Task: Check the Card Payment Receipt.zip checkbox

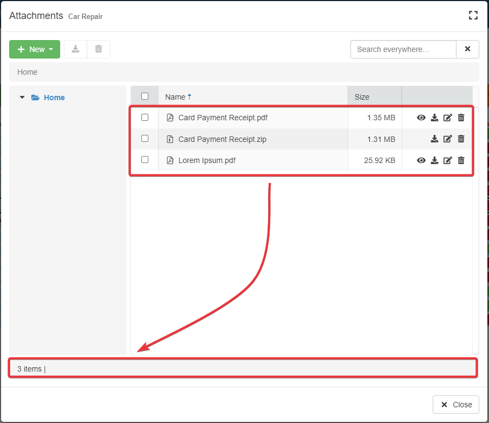Action: click(x=145, y=139)
